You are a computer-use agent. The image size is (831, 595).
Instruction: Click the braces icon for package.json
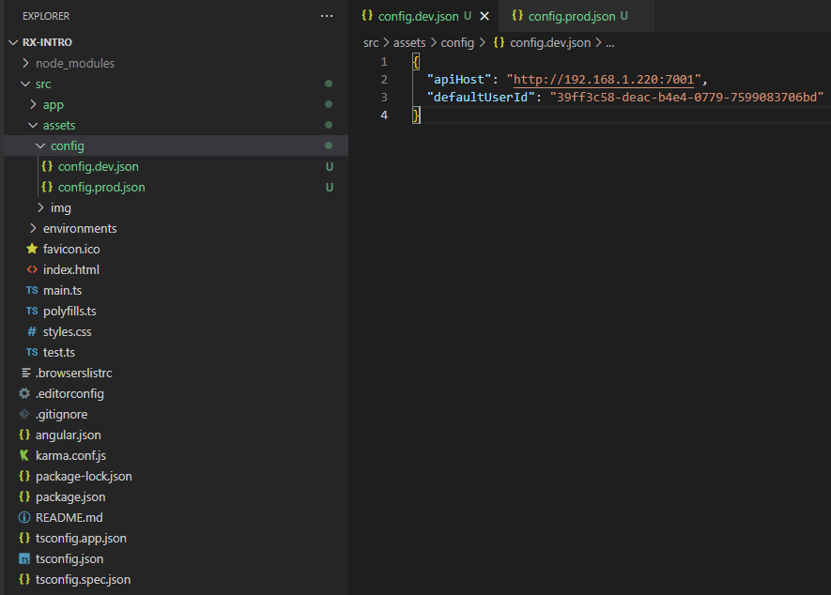[x=24, y=496]
